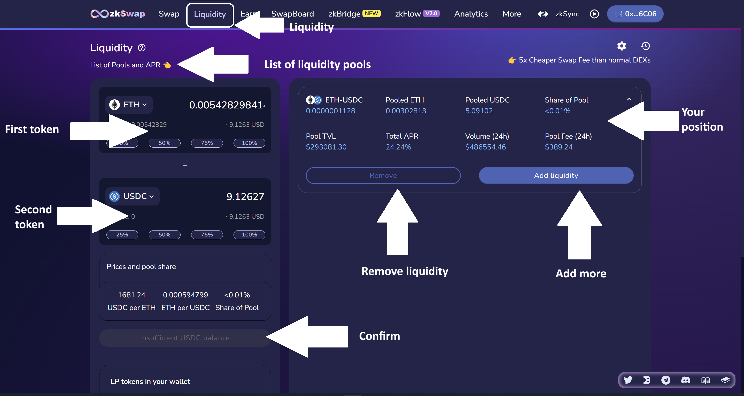Open the USDC token selector dropdown
The height and width of the screenshot is (396, 744).
[132, 196]
